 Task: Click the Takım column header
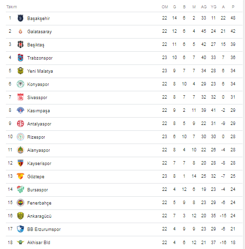(12, 7)
